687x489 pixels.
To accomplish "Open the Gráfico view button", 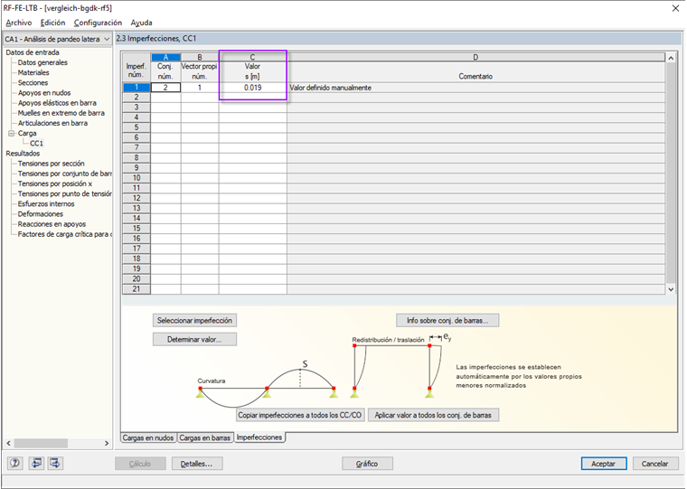I will pos(367,464).
